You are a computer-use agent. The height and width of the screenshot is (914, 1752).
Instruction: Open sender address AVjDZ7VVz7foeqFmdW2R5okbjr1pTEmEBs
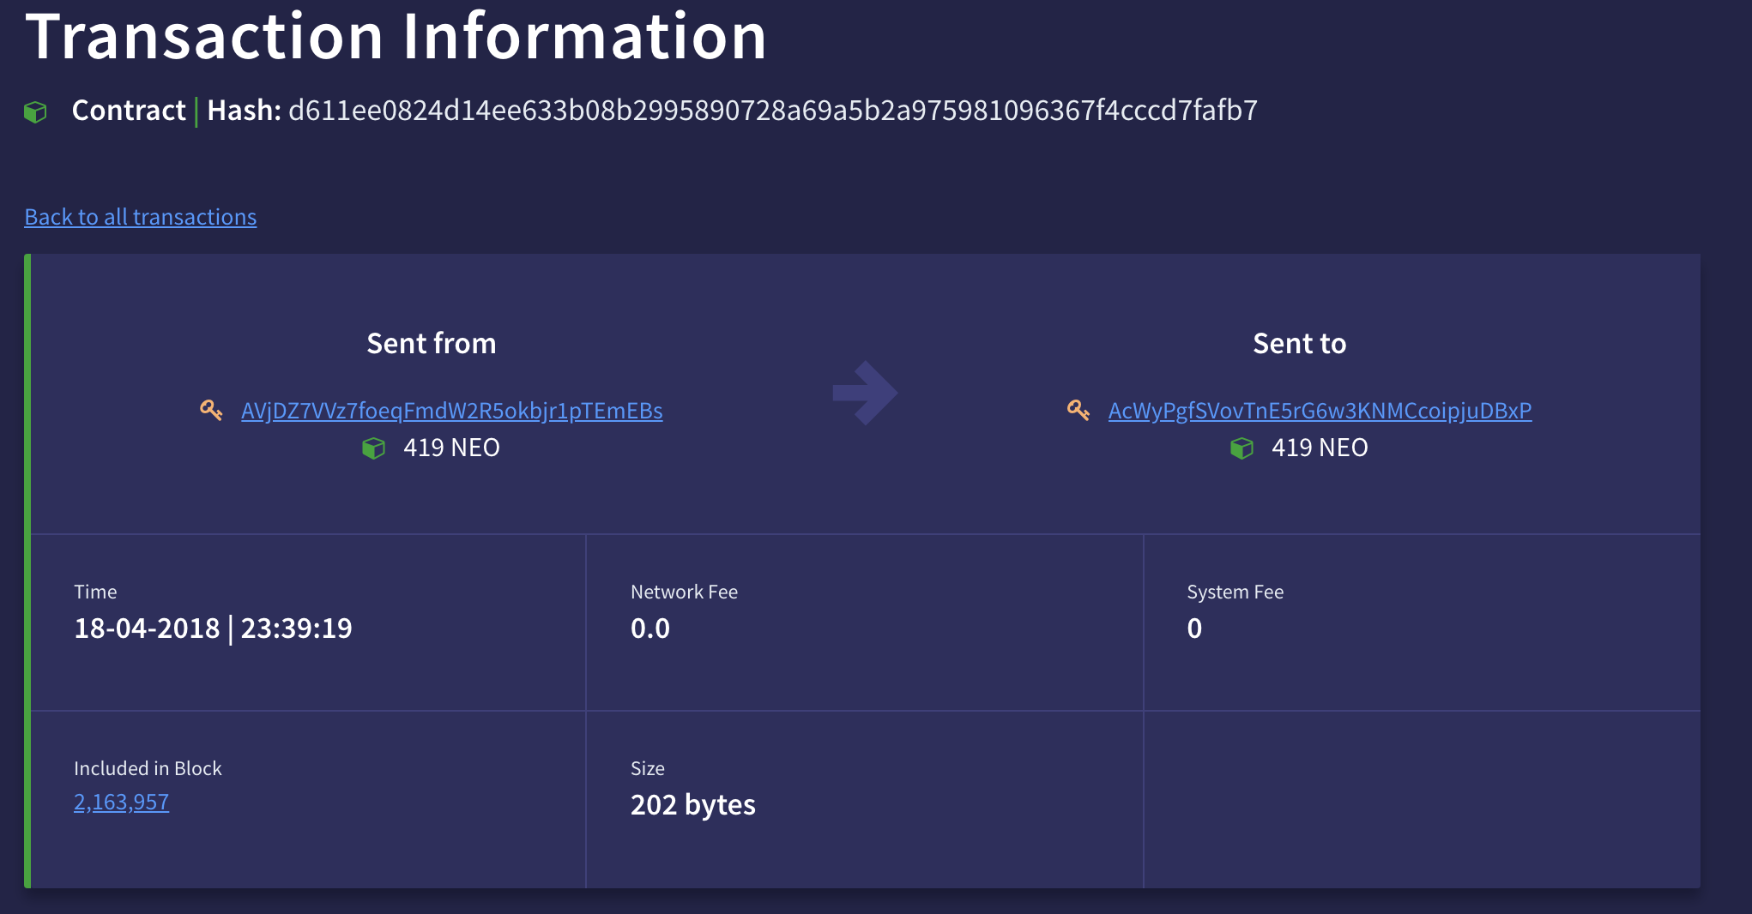[452, 411]
